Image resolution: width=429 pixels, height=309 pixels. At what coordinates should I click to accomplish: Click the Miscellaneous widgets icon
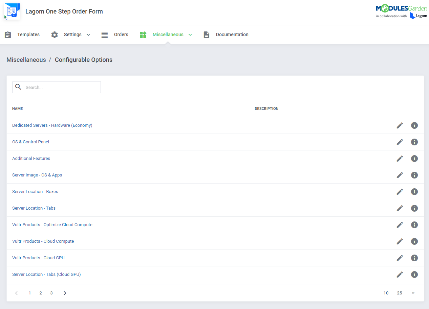click(143, 35)
